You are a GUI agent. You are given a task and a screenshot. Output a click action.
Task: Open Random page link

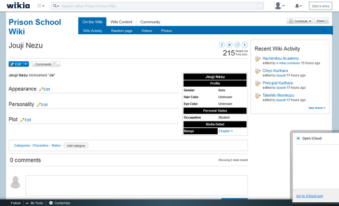click(122, 31)
